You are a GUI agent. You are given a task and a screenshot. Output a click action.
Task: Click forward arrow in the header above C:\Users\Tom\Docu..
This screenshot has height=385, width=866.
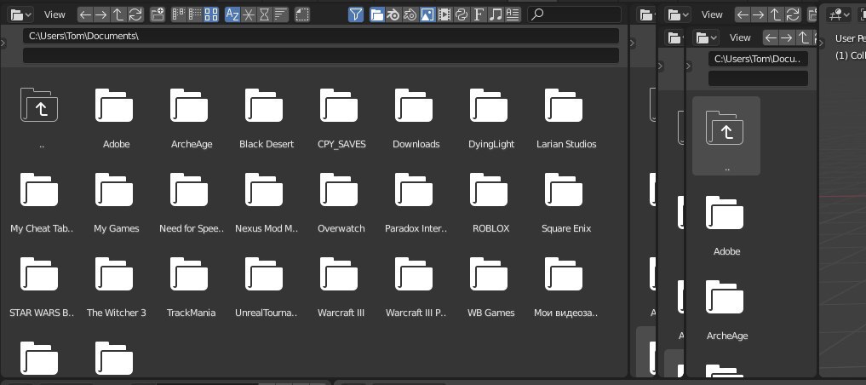[x=786, y=37]
